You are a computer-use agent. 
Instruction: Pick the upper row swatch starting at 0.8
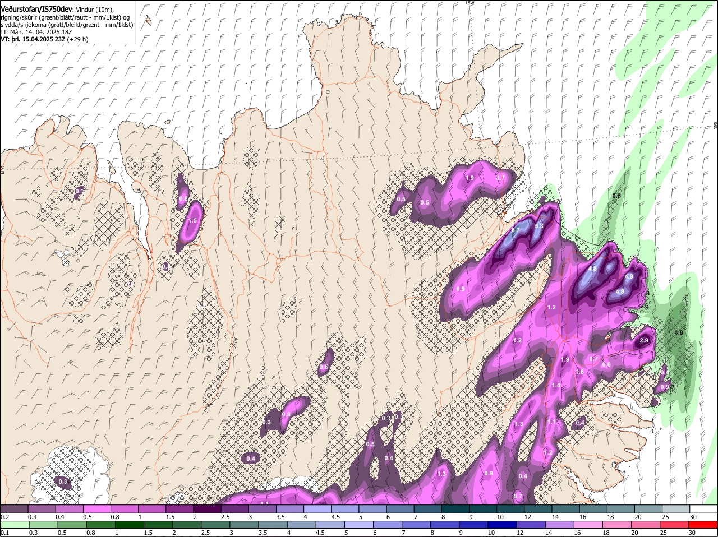coord(124,508)
